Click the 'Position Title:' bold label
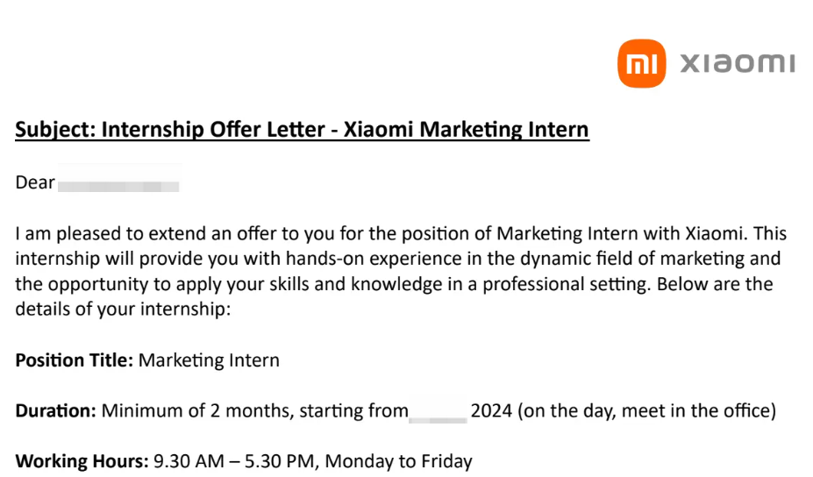813x477 pixels. point(75,360)
